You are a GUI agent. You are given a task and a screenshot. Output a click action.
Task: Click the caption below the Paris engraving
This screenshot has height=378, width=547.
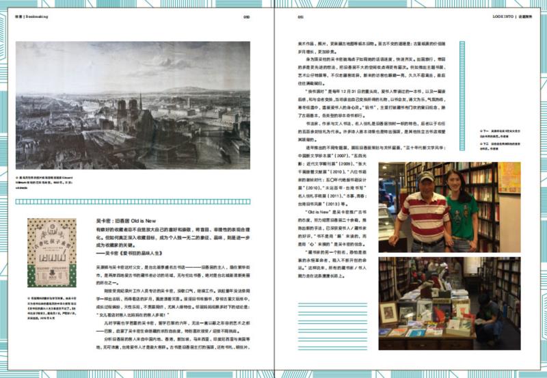pyautogui.click(x=44, y=183)
